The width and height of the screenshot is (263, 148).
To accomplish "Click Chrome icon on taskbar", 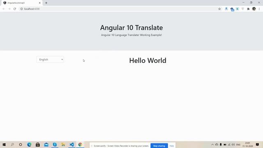I will 80,144.
